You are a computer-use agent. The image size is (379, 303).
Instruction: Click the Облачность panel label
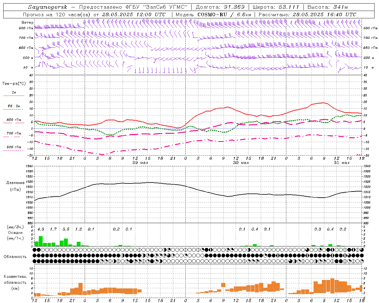pyautogui.click(x=15, y=257)
